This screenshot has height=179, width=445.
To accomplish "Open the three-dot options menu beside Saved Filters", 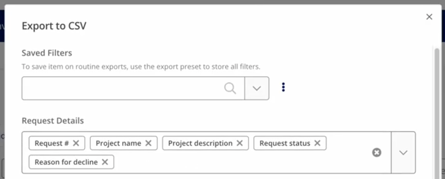I will click(x=283, y=87).
